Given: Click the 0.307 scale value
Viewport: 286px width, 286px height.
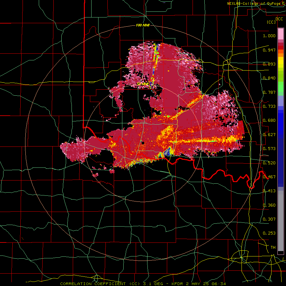Looking at the screenshot, I should click(x=269, y=219).
